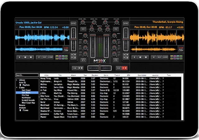Click the Search input field
Image resolution: width=199 pixels, height=140 pixels.
tap(27, 75)
